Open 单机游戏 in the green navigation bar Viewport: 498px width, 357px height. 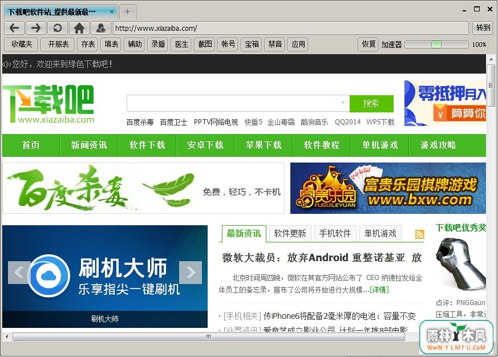[x=380, y=145]
